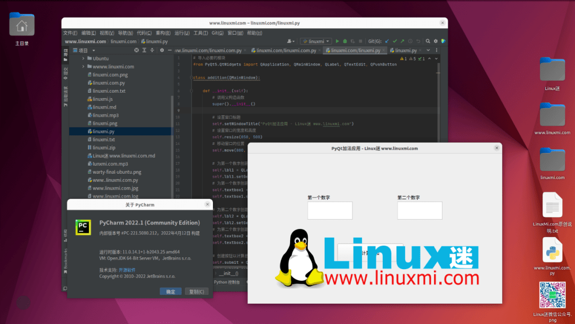This screenshot has height=324, width=575.
Task: Open the project panel options gear icon
Action: (162, 50)
